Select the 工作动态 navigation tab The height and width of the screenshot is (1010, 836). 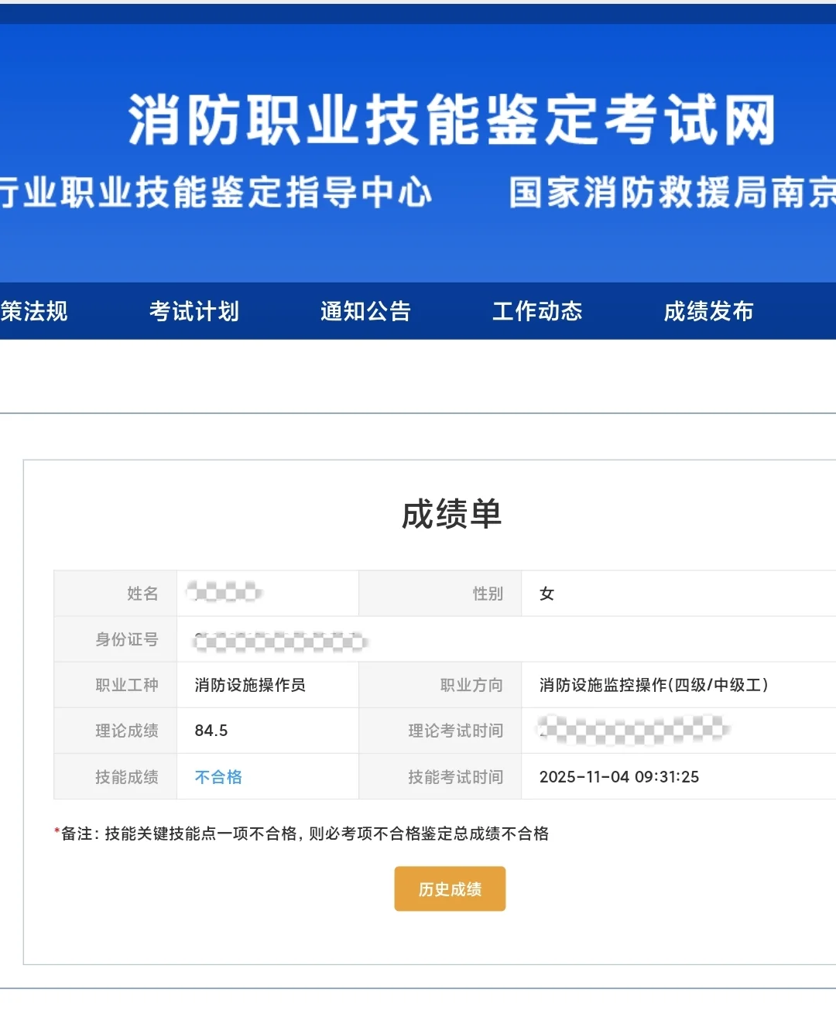click(536, 311)
